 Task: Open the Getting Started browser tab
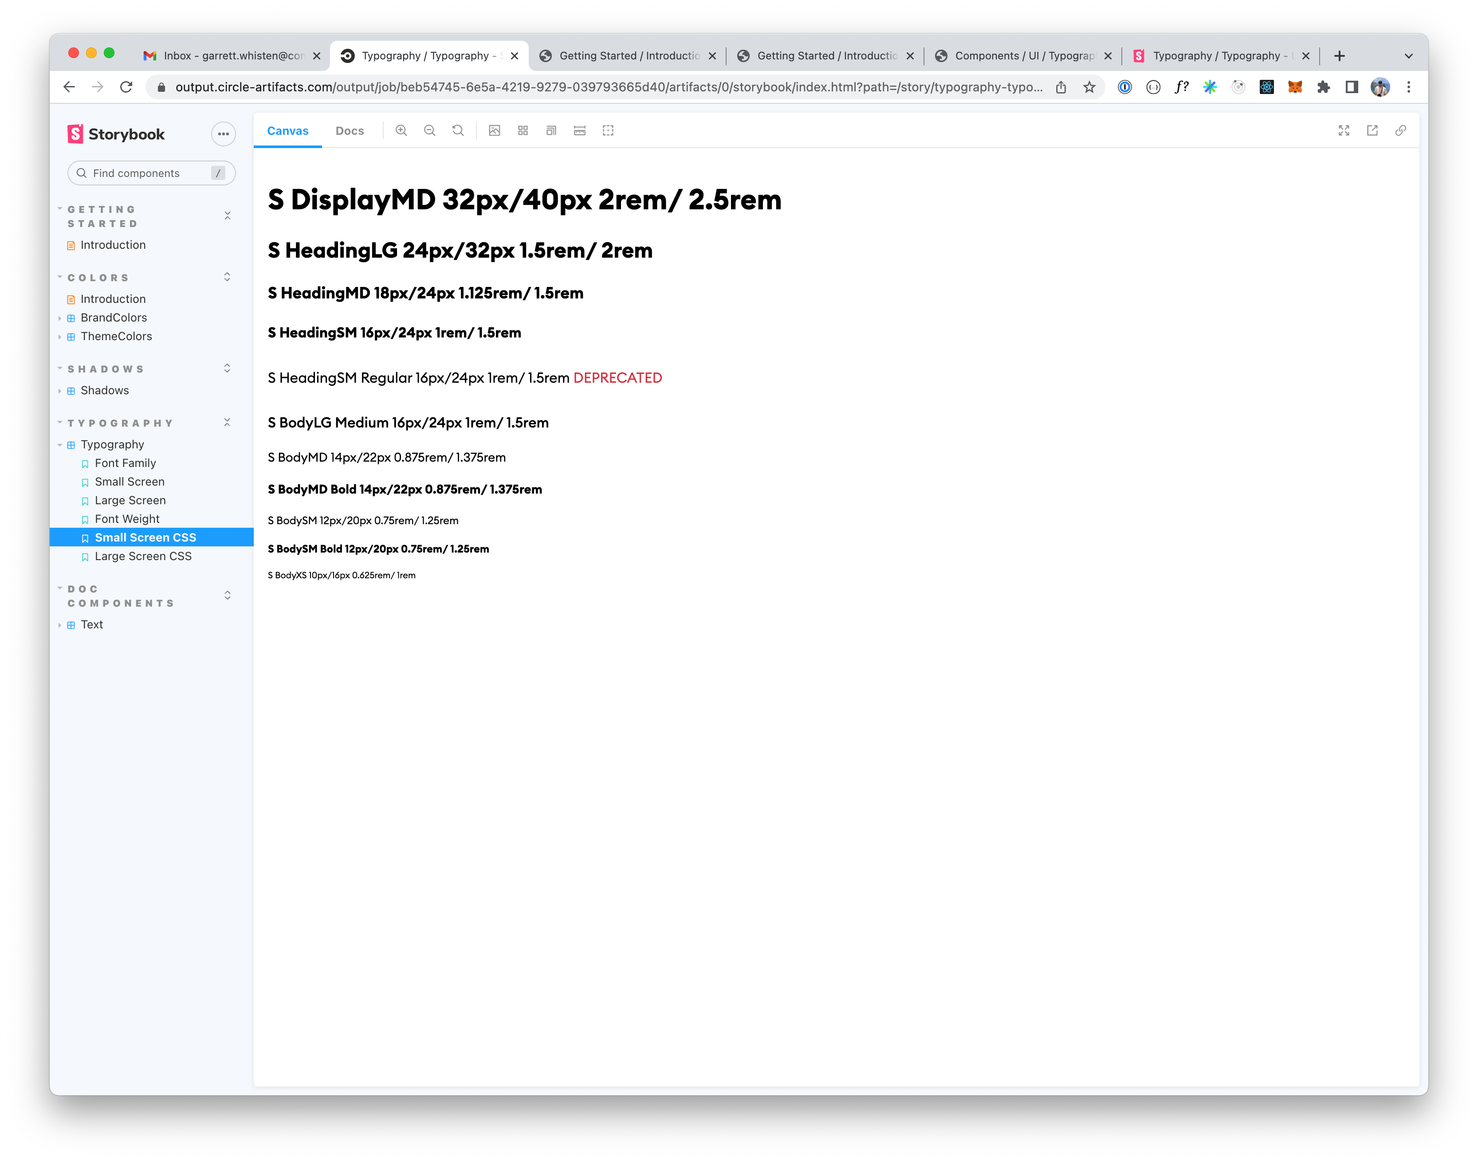pyautogui.click(x=628, y=56)
